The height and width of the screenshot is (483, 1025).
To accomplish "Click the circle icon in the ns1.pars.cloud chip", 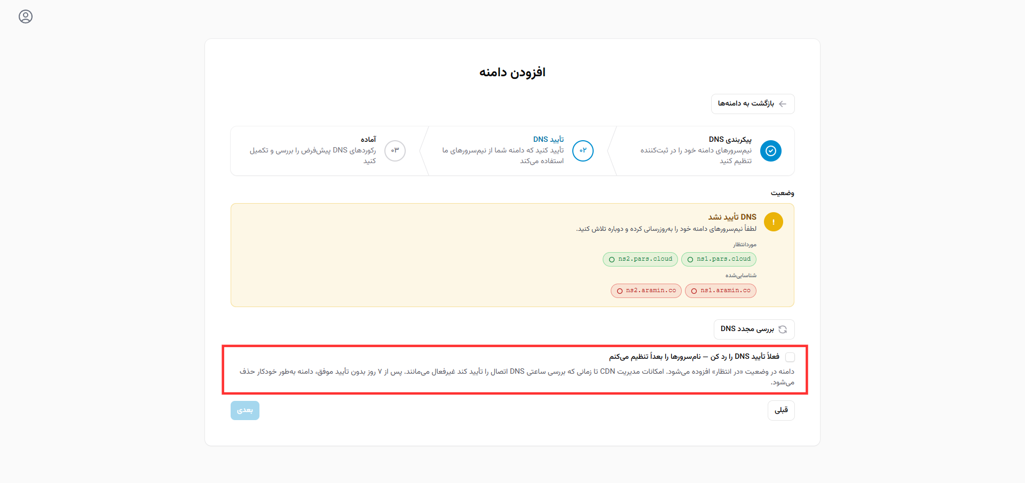I will pyautogui.click(x=690, y=260).
